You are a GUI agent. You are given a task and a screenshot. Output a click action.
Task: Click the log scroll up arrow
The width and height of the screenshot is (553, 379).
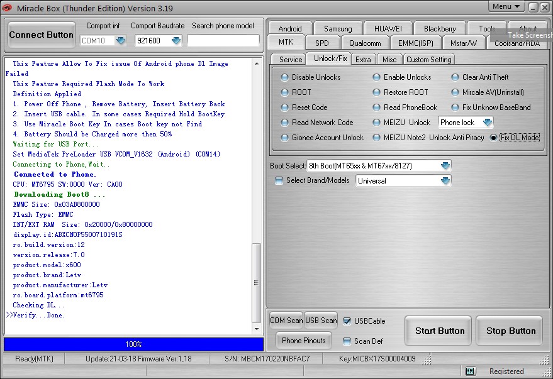pyautogui.click(x=257, y=63)
